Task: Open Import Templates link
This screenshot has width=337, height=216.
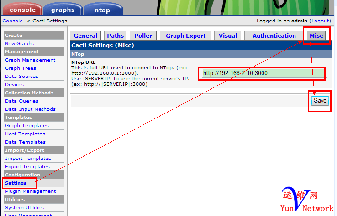Action: pyautogui.click(x=28, y=159)
